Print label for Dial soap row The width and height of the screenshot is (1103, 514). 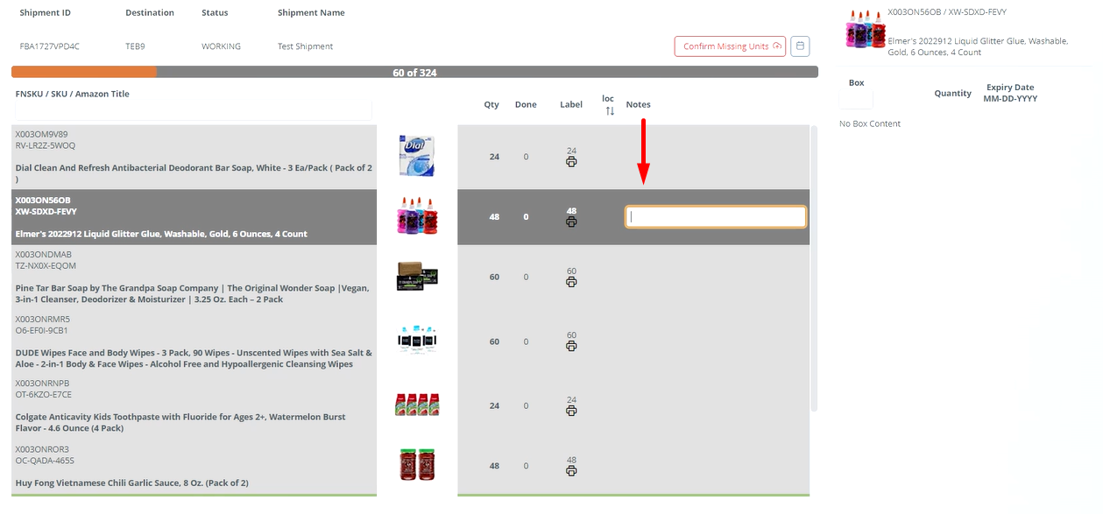(x=571, y=162)
